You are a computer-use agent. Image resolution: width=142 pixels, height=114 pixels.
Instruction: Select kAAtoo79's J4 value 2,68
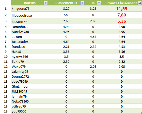pos(93,21)
